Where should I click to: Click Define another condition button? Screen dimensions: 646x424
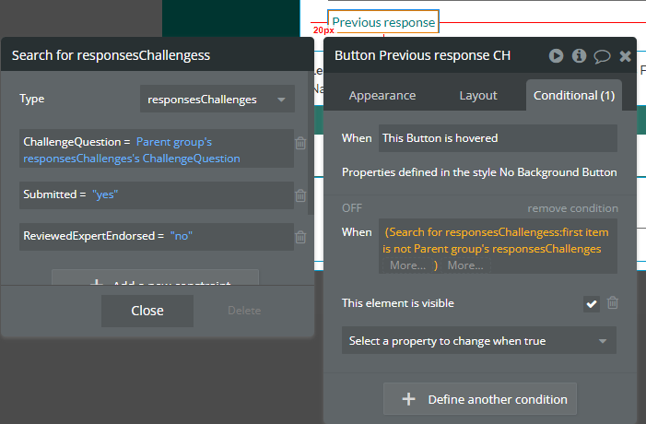point(479,399)
